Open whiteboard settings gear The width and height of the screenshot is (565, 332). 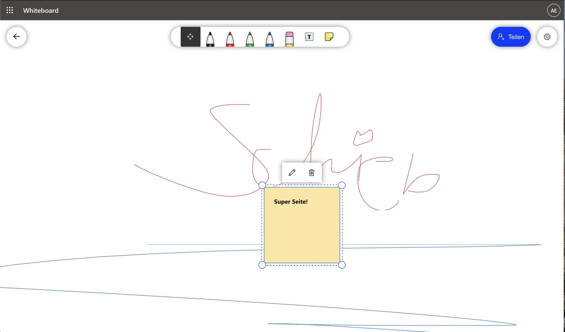[547, 37]
